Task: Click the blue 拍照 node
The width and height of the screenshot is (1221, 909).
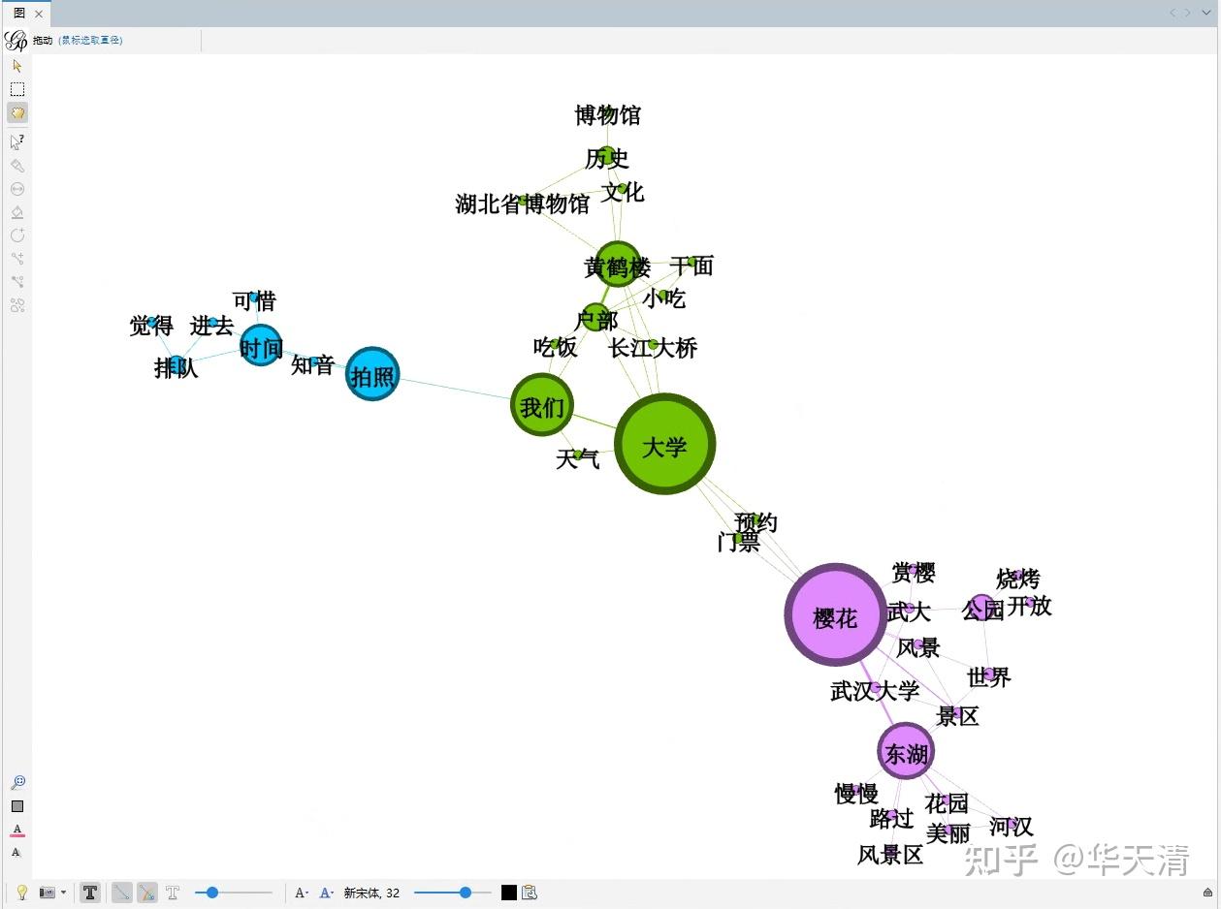Action: pos(372,373)
